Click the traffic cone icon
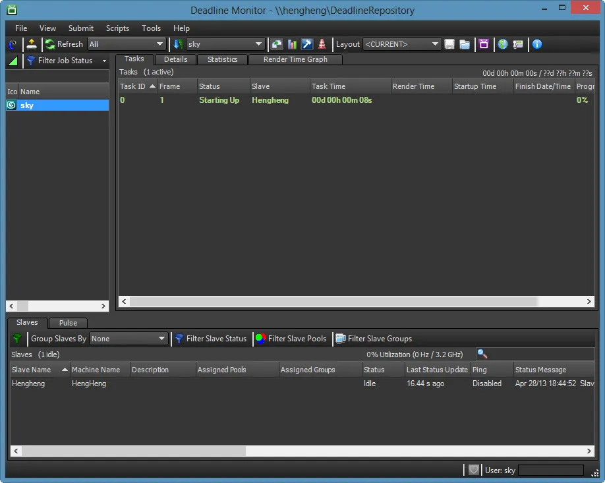The height and width of the screenshot is (483, 605). tap(322, 44)
